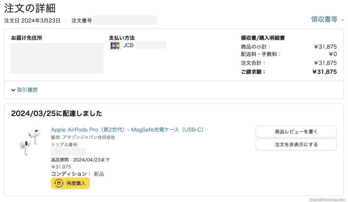Screen dimensions: 348x202
Task: Click the cart icon inside 再度購入 button
Action: [x=58, y=183]
